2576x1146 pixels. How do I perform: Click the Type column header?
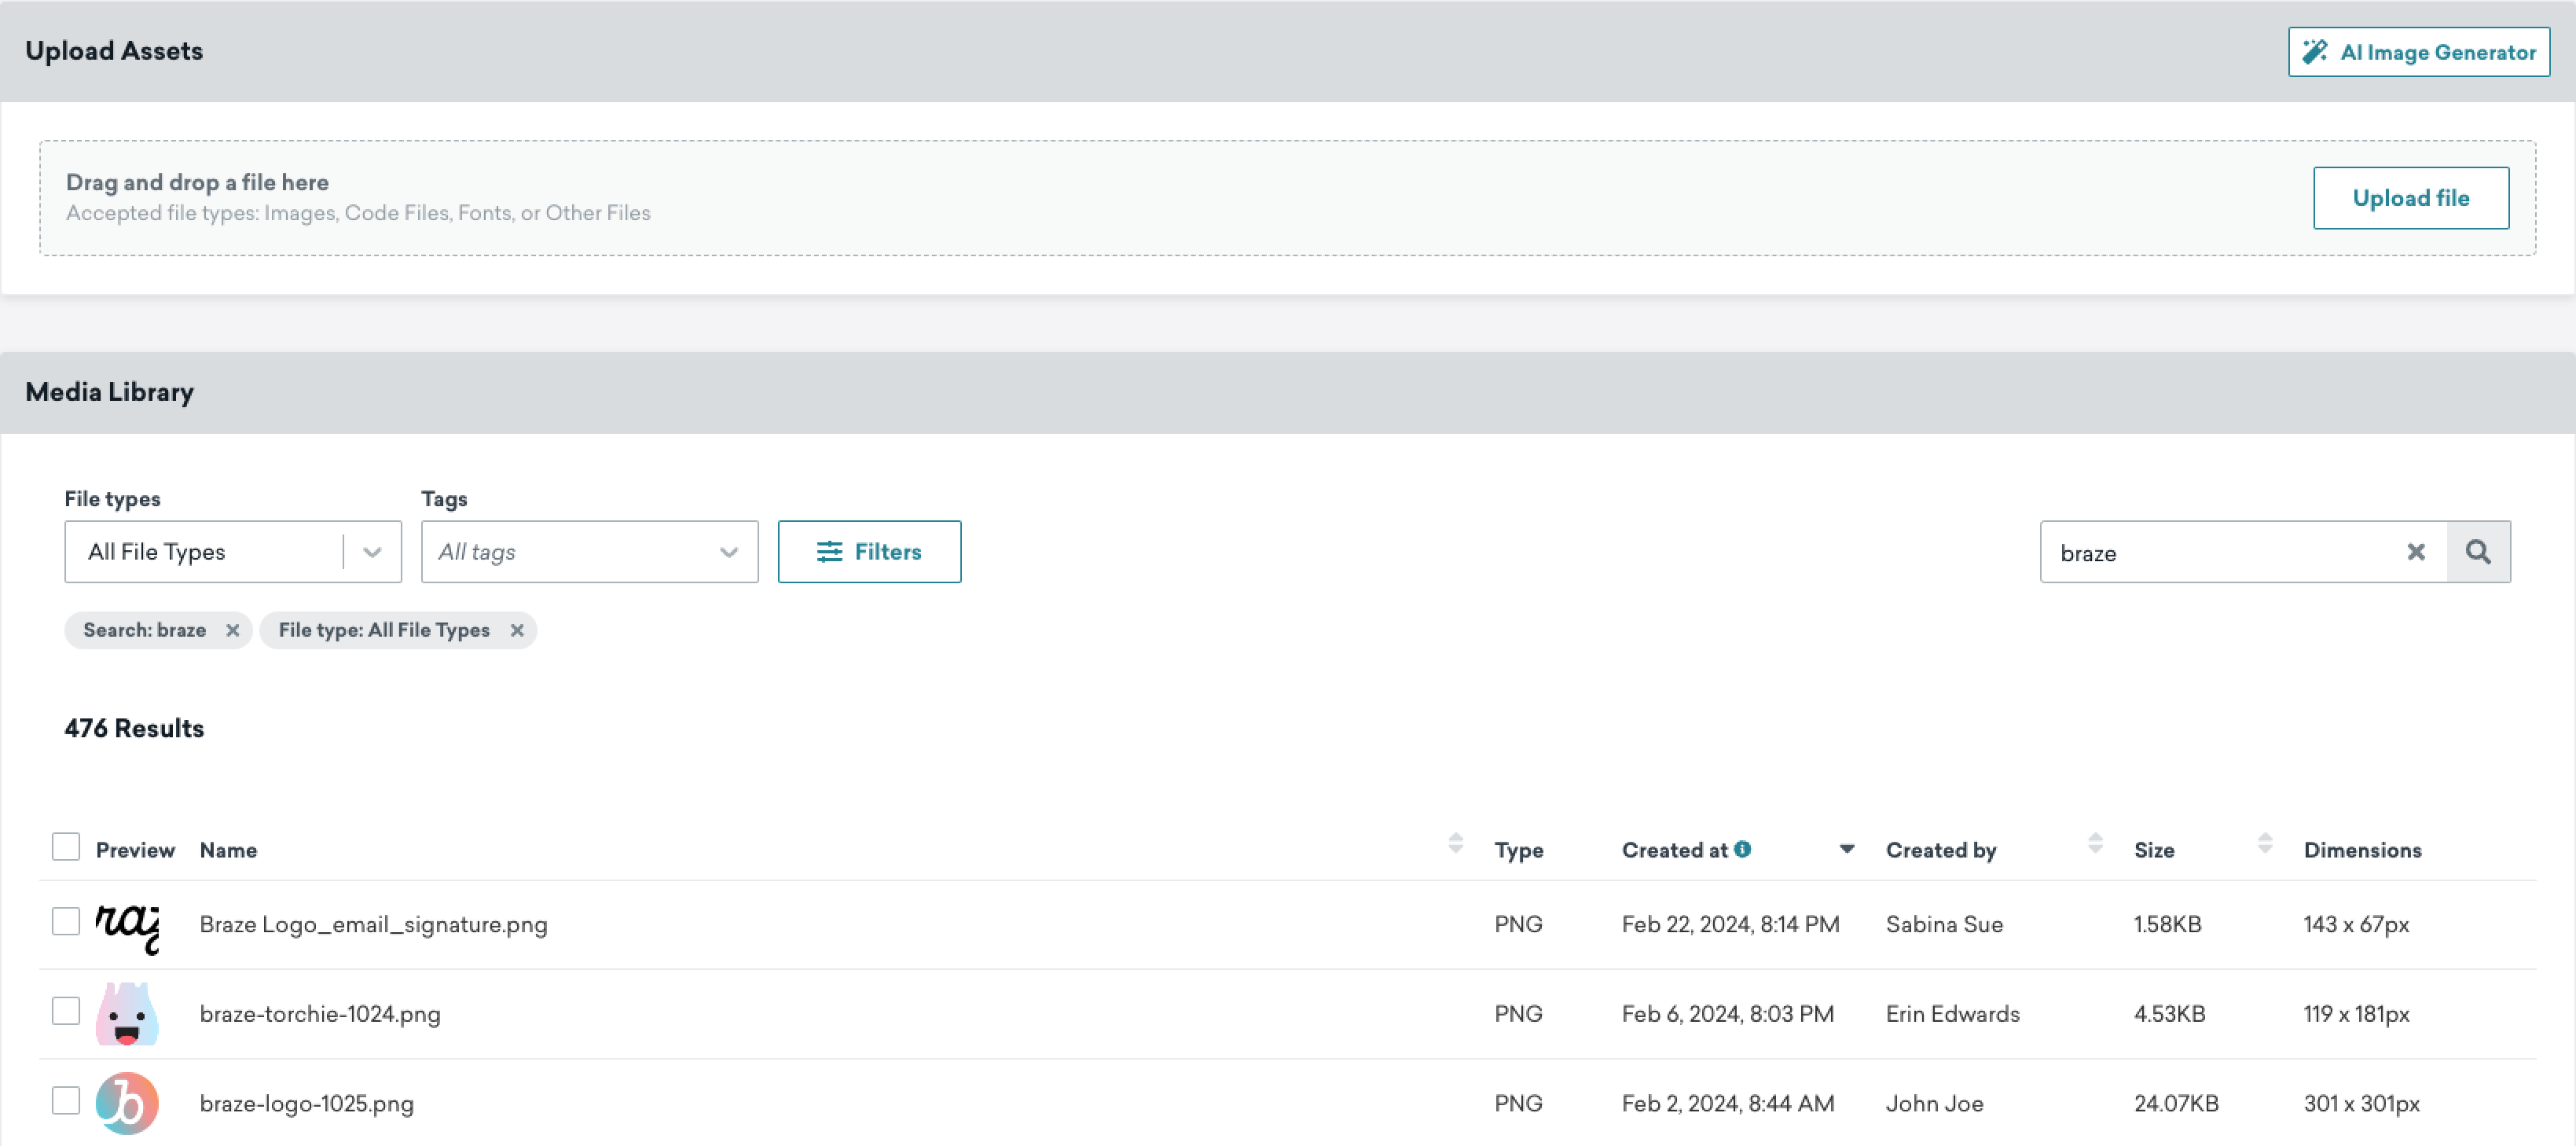point(1518,850)
